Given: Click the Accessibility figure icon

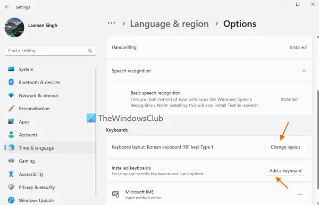Looking at the screenshot, I should (11, 174).
